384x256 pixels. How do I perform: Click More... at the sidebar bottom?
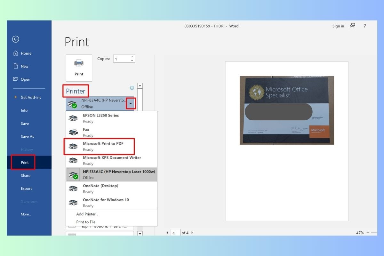[26, 214]
